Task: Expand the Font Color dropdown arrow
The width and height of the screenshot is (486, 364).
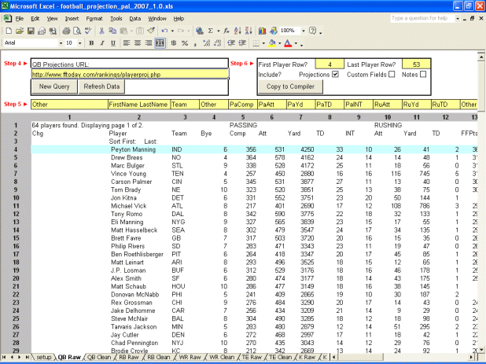Action: [x=296, y=43]
